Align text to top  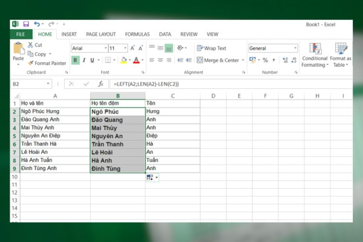click(152, 48)
